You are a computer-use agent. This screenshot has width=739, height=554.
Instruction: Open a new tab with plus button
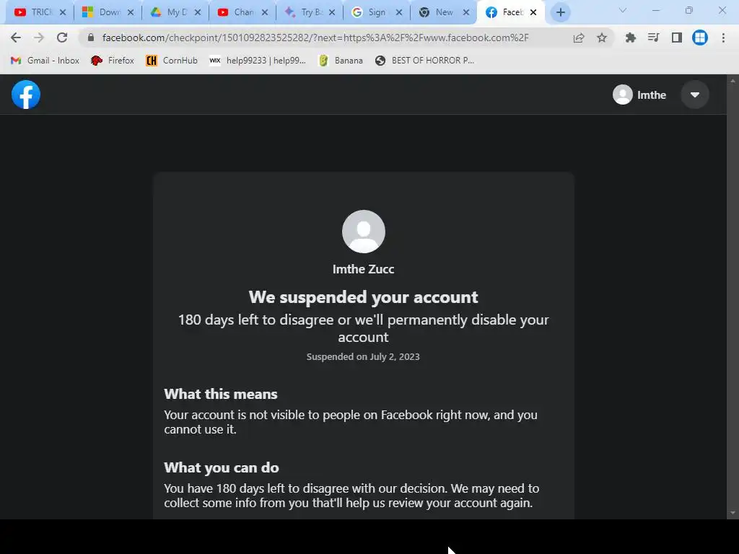coord(560,13)
